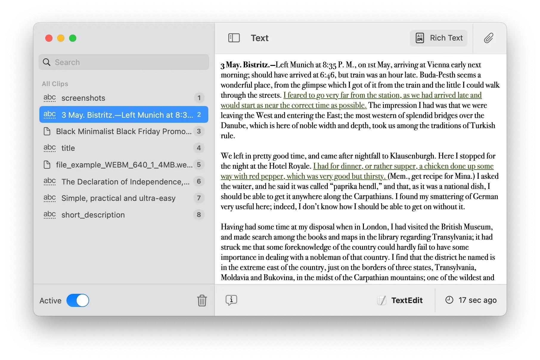This screenshot has width=540, height=360.
Task: Click the file icon beside file_example_WEBM
Action: pyautogui.click(x=47, y=165)
